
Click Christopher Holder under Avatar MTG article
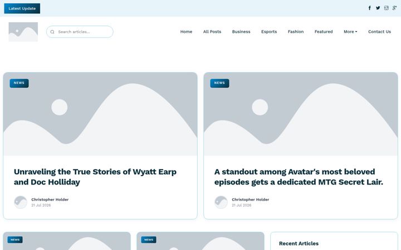click(251, 199)
